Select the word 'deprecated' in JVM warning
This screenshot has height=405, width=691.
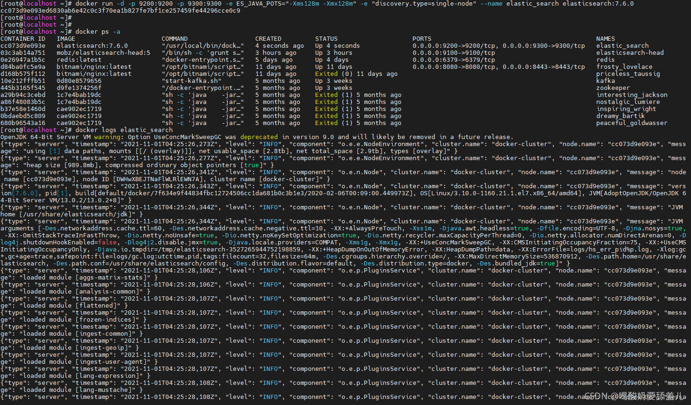[259, 137]
